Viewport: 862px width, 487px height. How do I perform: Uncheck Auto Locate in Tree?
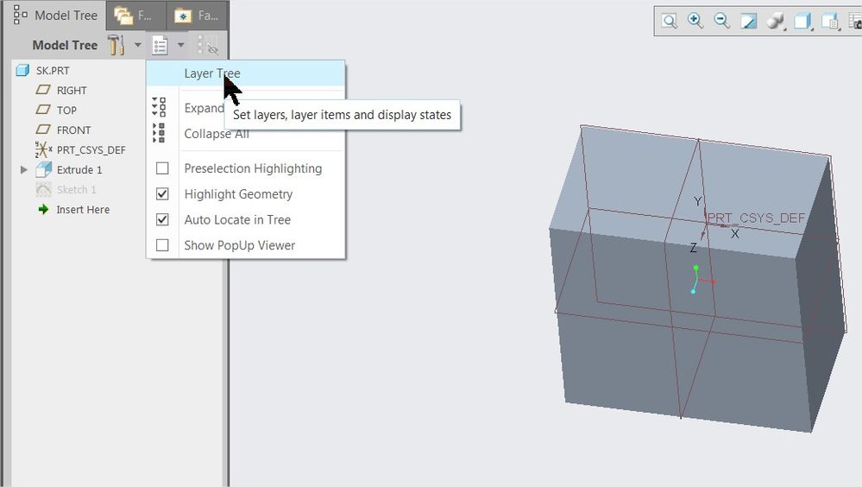pyautogui.click(x=162, y=219)
